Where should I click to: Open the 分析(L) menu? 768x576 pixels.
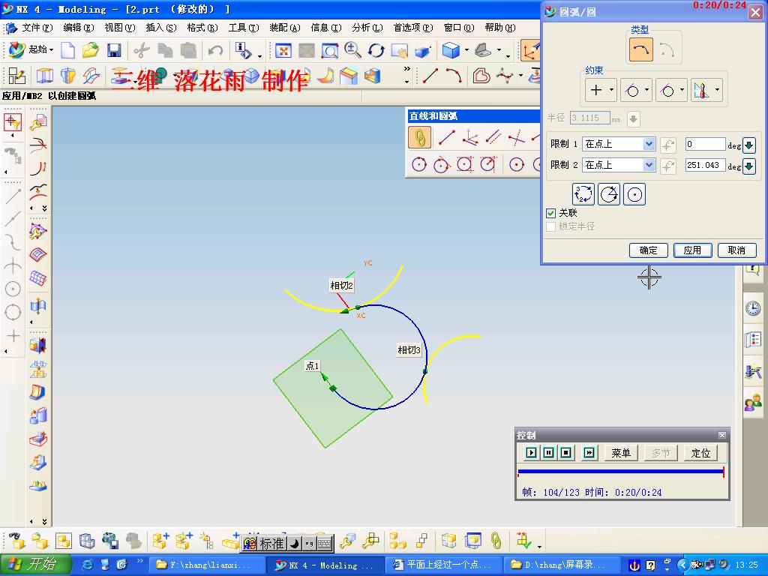click(367, 28)
